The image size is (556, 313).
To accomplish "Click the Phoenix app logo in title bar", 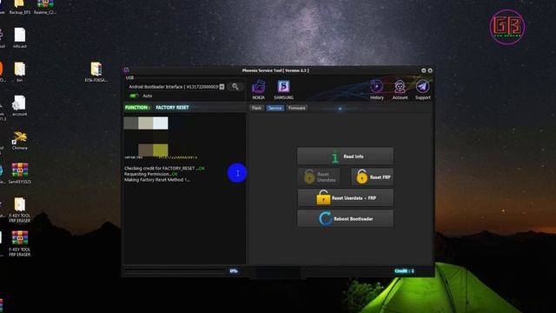I will [126, 70].
